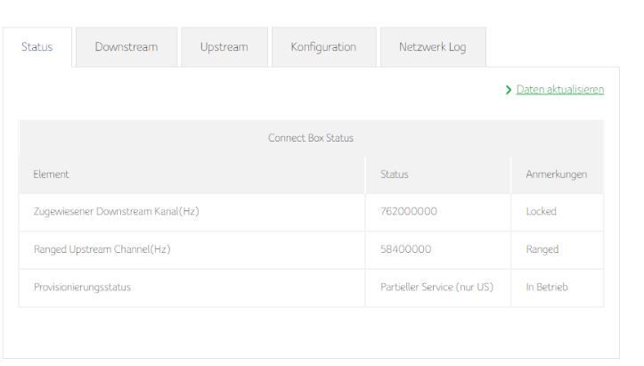Image resolution: width=644 pixels, height=366 pixels.
Task: Click the Ranged remark cell
Action: click(x=542, y=250)
